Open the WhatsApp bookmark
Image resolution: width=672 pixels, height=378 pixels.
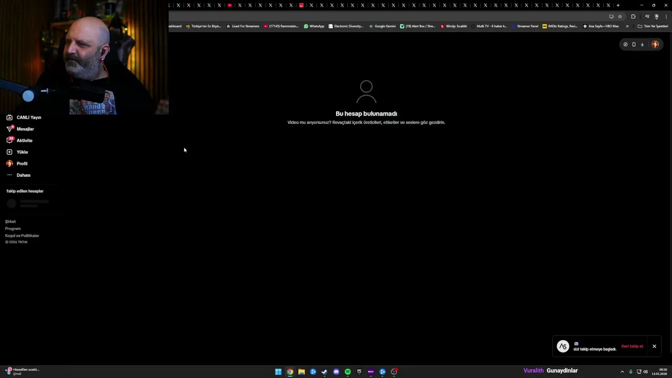(x=314, y=26)
